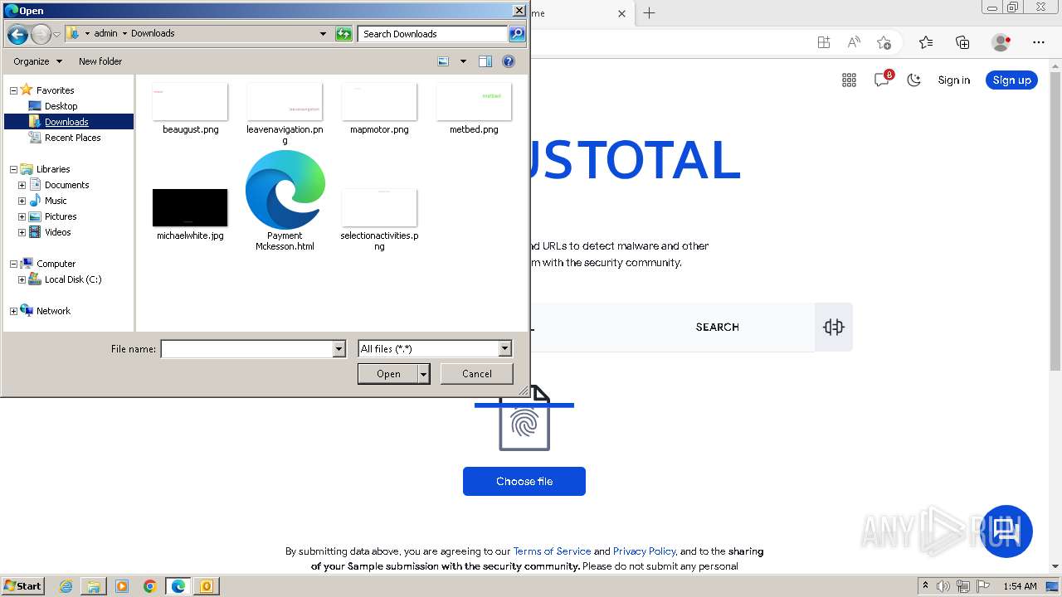This screenshot has width=1062, height=597.
Task: Click the Edge Read aloud icon
Action: 854,42
